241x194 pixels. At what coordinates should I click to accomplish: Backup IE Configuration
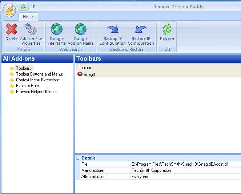click(x=112, y=35)
